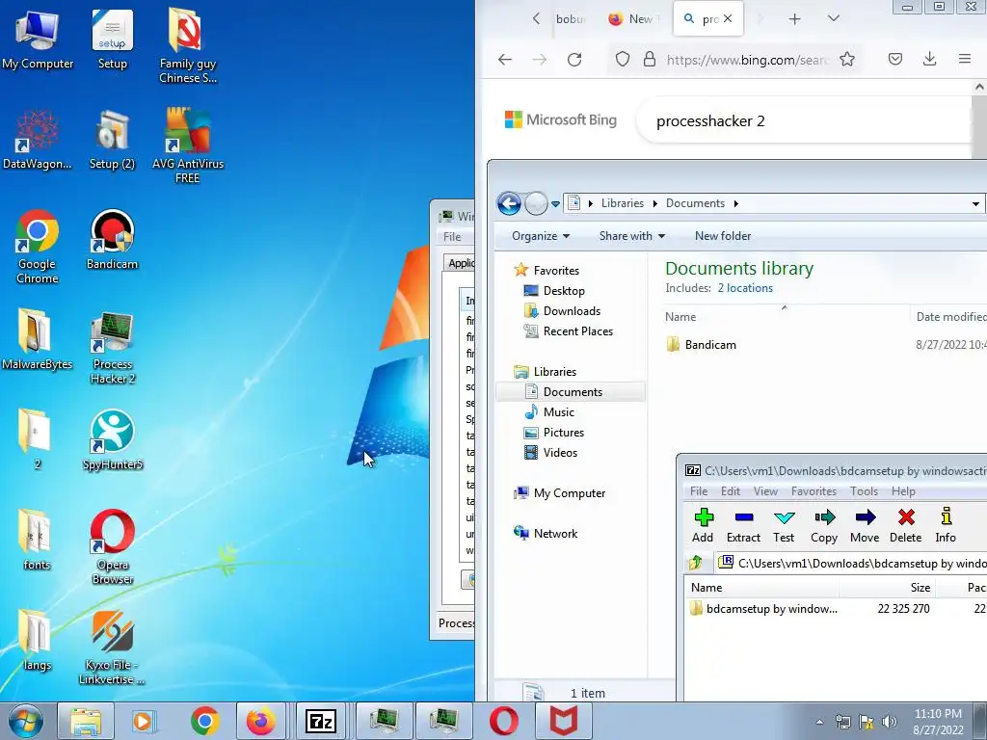This screenshot has height=740, width=987.
Task: Open the Bandicam desktop shortcut
Action: 112,240
